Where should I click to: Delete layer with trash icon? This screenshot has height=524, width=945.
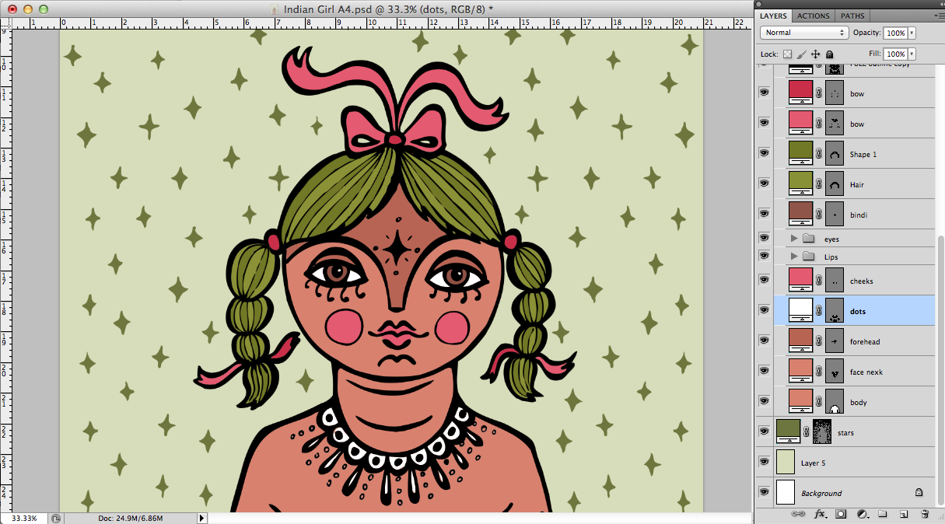(925, 514)
